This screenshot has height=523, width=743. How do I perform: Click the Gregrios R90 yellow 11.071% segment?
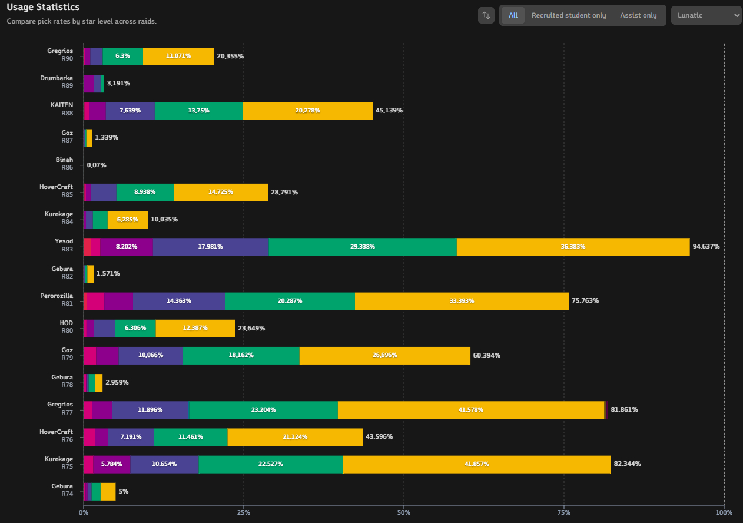178,56
